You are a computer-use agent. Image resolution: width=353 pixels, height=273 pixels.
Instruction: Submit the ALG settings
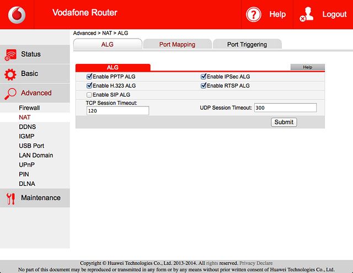(284, 122)
